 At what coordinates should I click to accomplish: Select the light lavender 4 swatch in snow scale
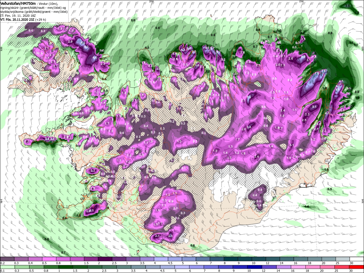(x=161, y=259)
